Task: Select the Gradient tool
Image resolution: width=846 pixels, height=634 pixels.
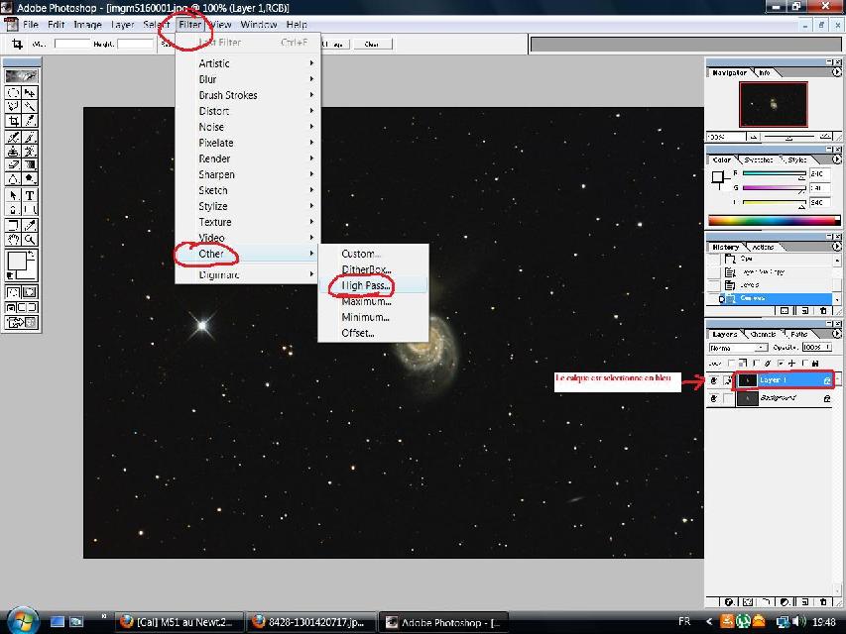Action: point(30,164)
